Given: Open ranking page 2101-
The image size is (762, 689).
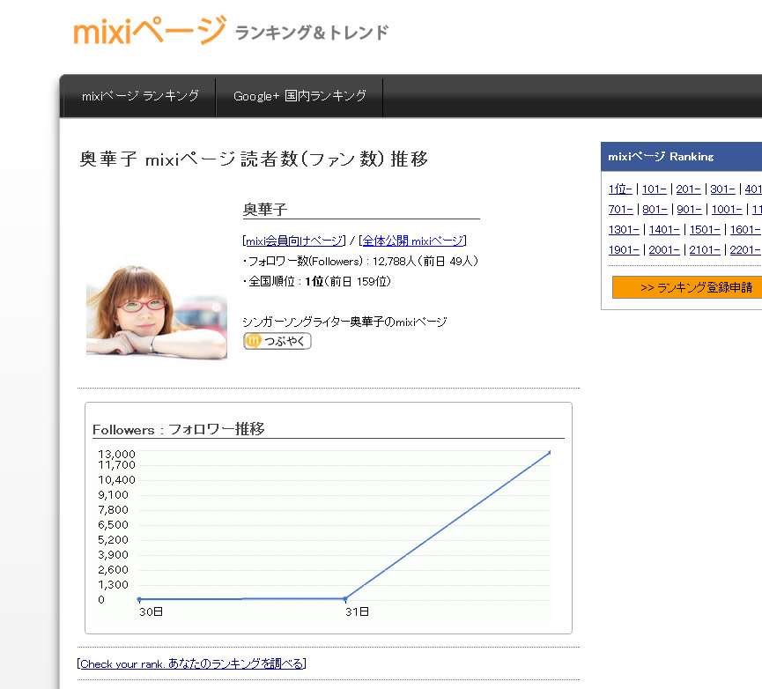Looking at the screenshot, I should [x=705, y=249].
